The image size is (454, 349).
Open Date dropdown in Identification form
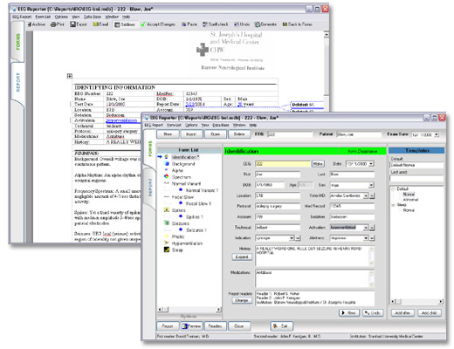pos(371,164)
